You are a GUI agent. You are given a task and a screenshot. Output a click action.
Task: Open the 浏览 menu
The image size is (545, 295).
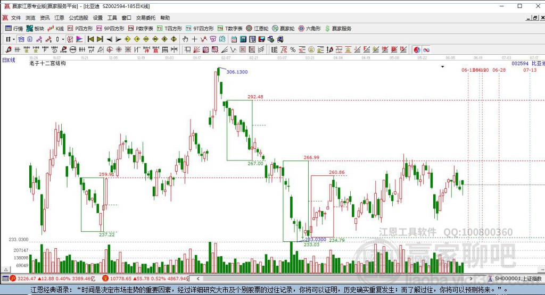tap(30, 18)
